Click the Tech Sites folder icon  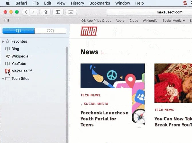click(8, 78)
